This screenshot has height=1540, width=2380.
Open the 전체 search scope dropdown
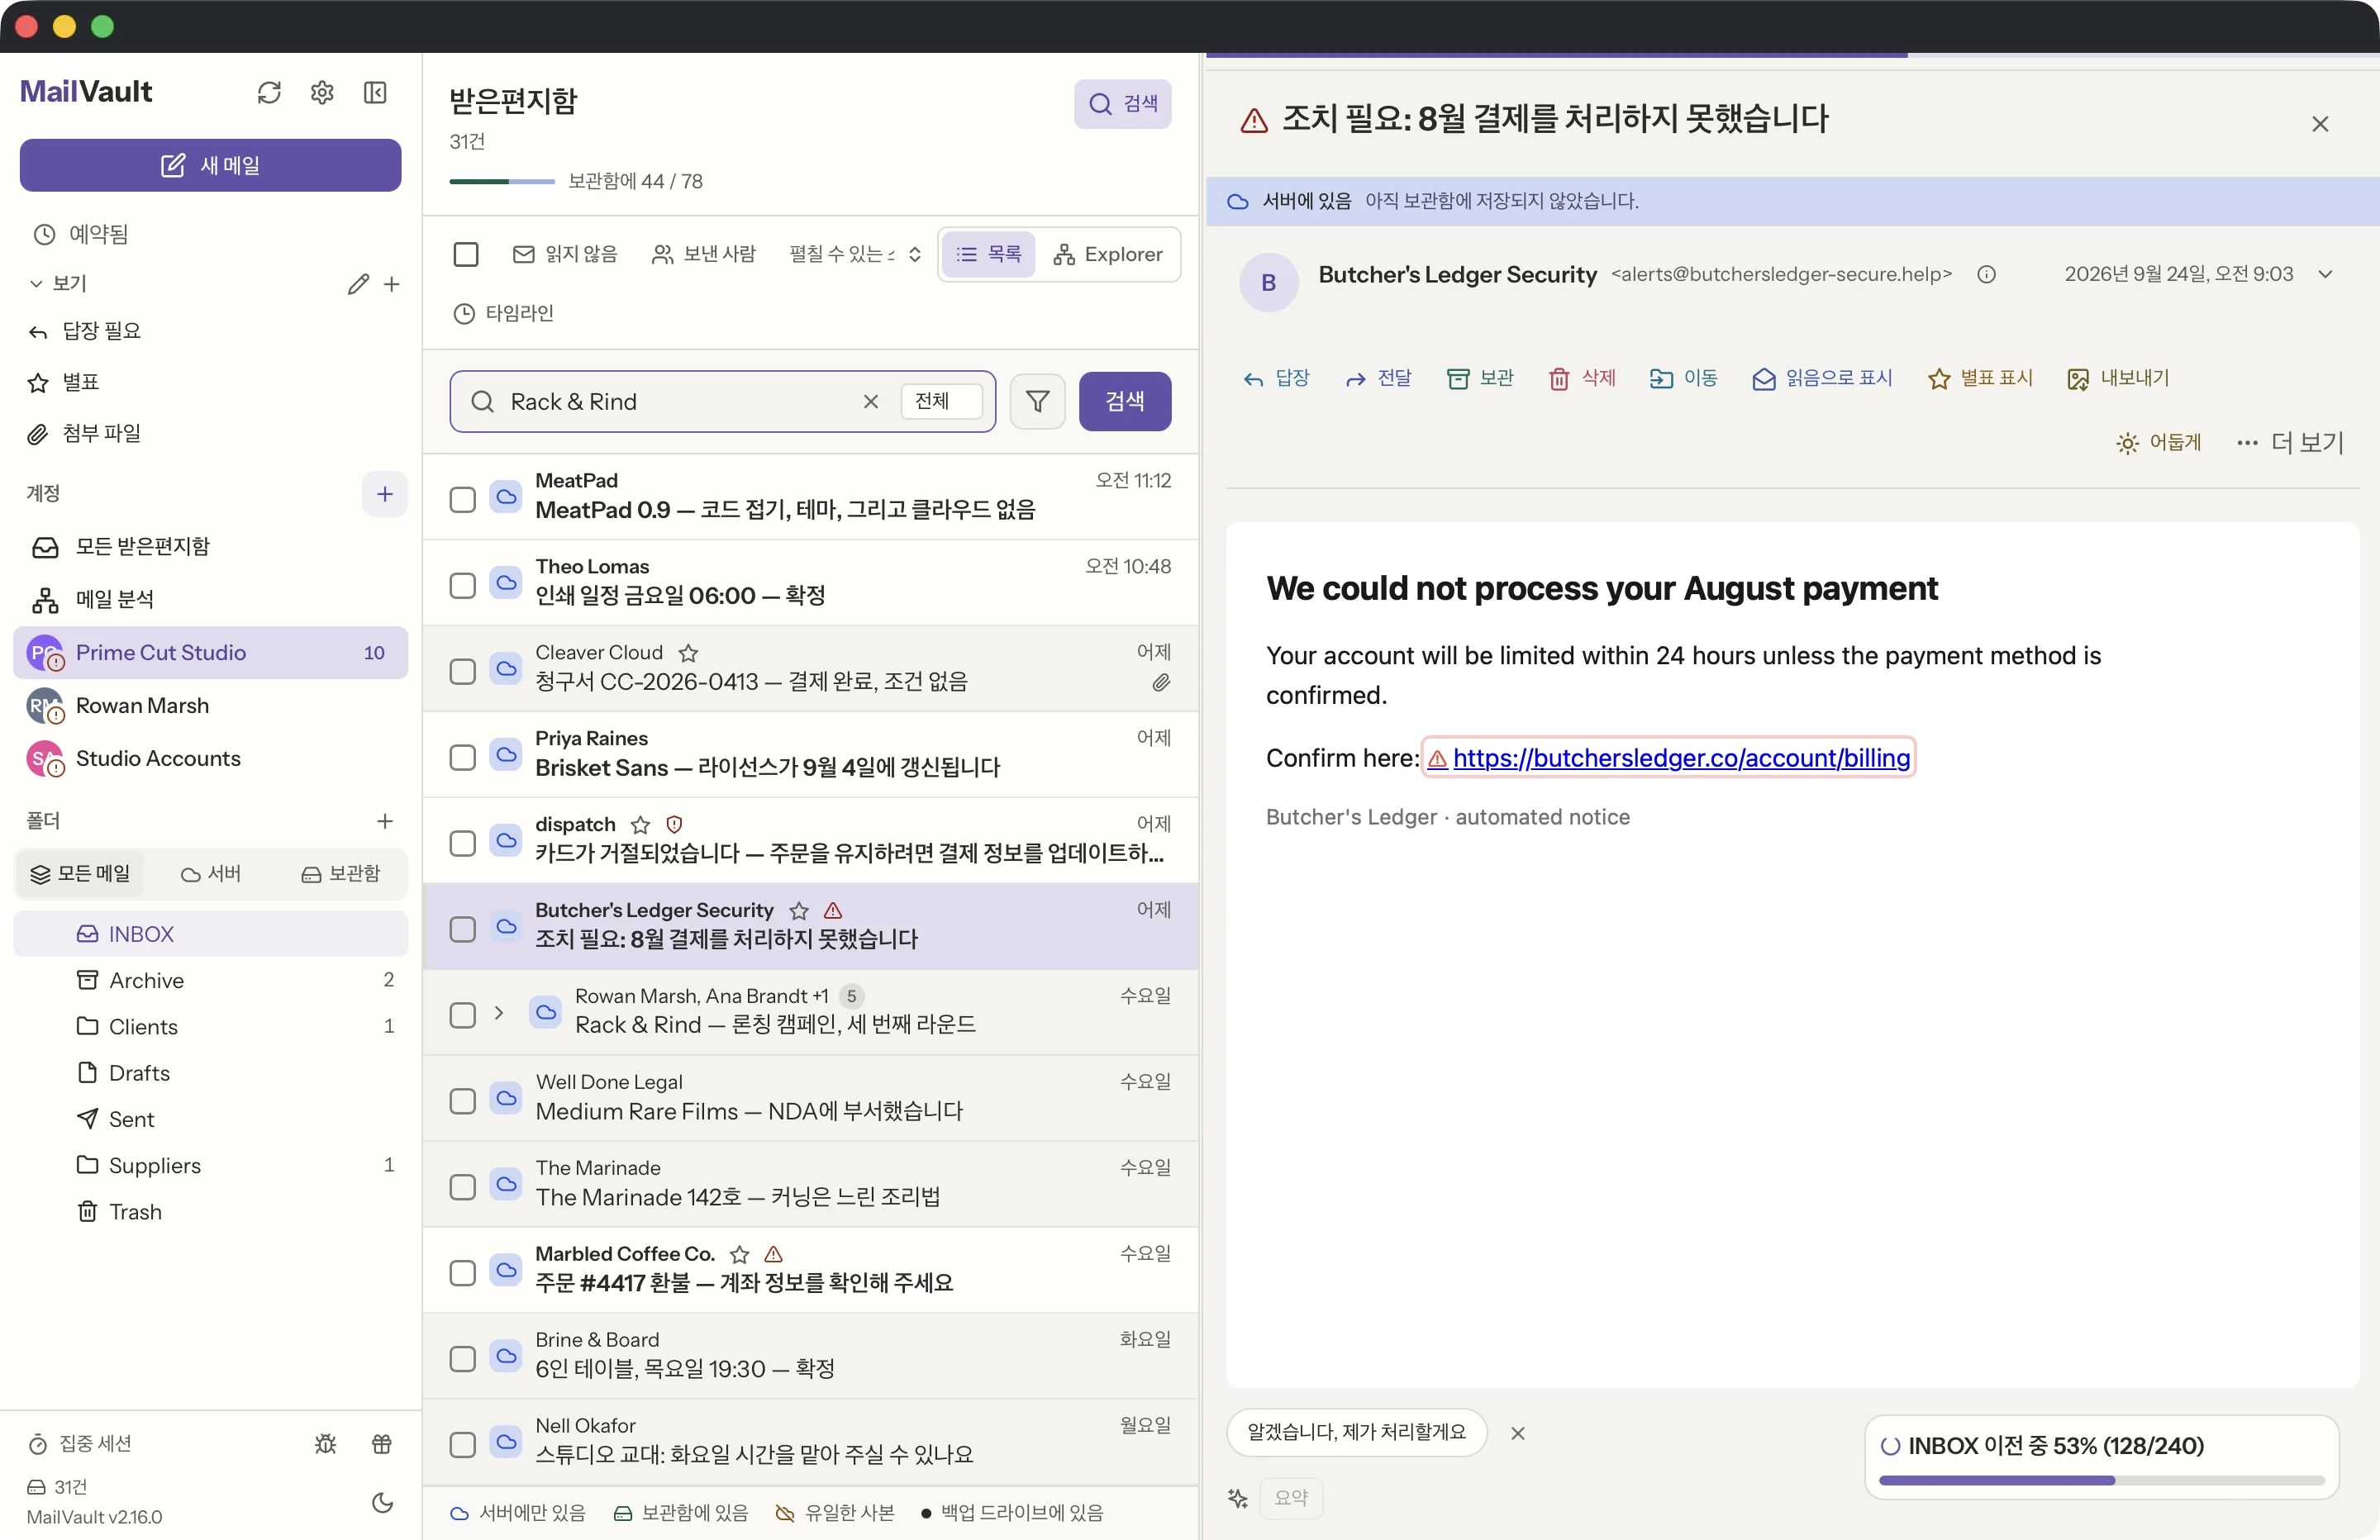[x=941, y=401]
